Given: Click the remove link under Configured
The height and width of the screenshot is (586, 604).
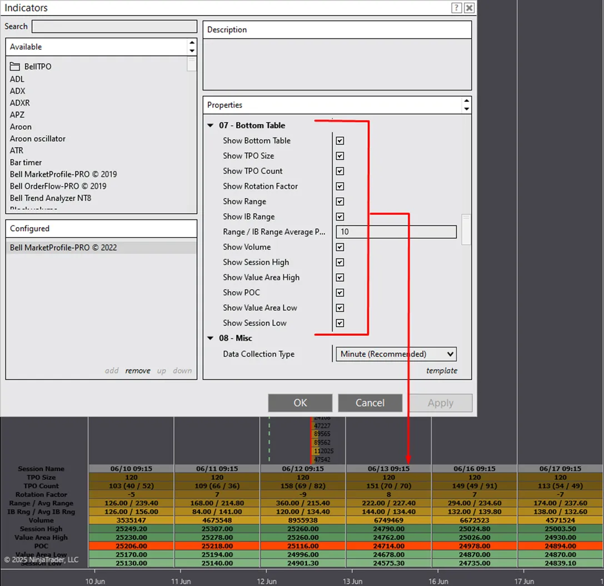Looking at the screenshot, I should click(x=138, y=371).
